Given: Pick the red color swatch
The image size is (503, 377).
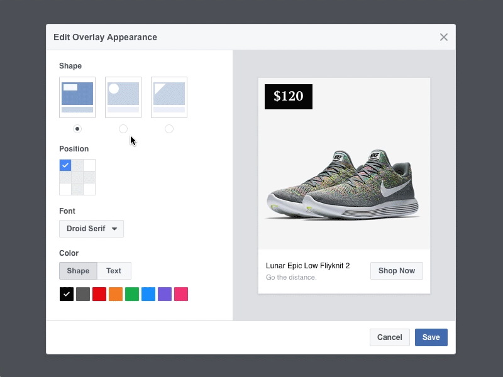Looking at the screenshot, I should click(x=99, y=294).
